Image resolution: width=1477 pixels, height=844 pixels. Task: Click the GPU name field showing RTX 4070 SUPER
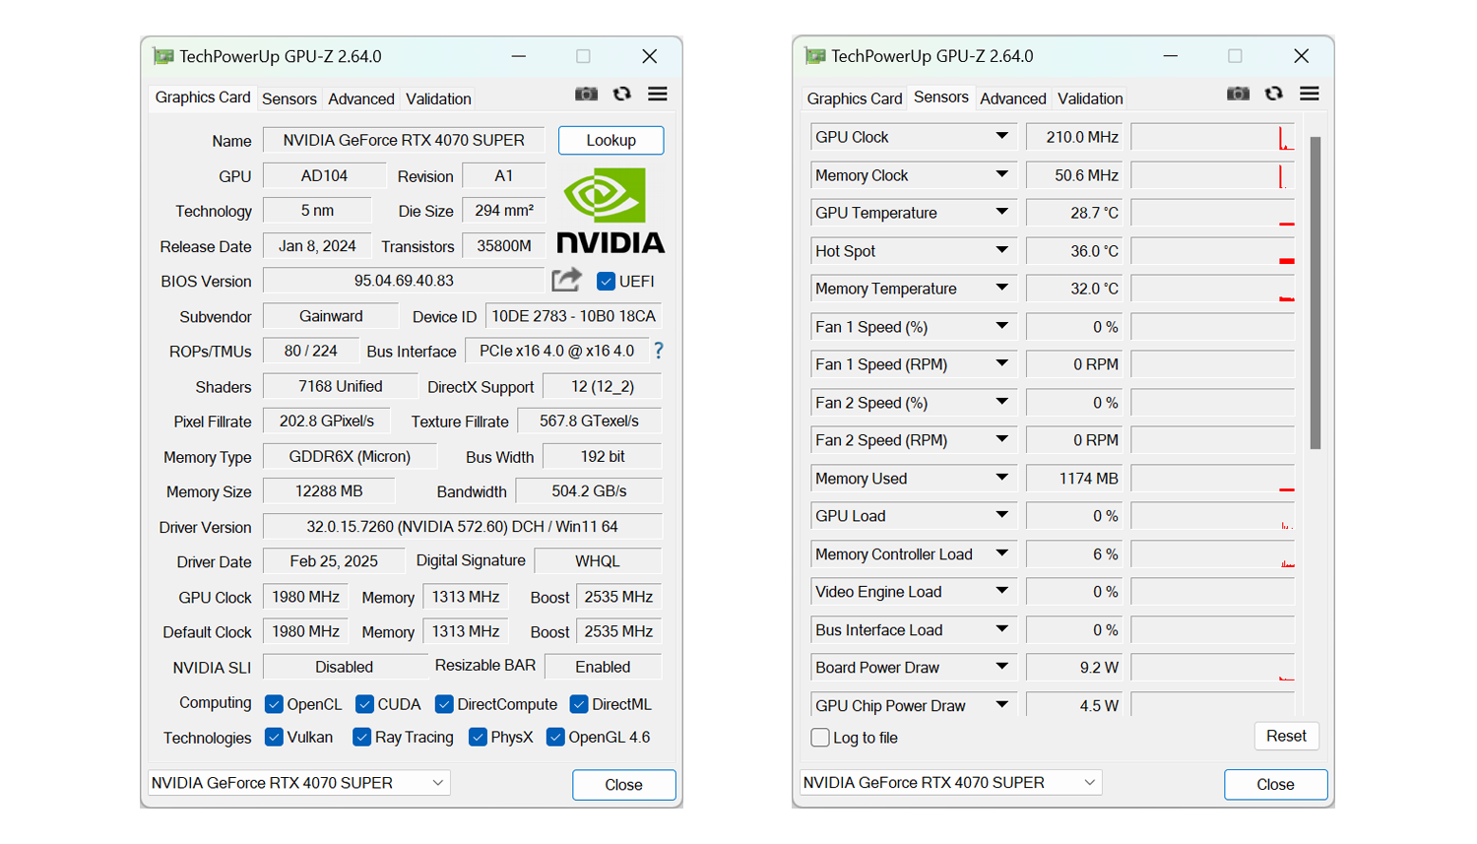404,140
